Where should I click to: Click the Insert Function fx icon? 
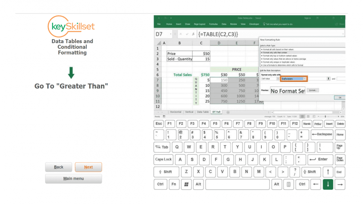click(193, 34)
